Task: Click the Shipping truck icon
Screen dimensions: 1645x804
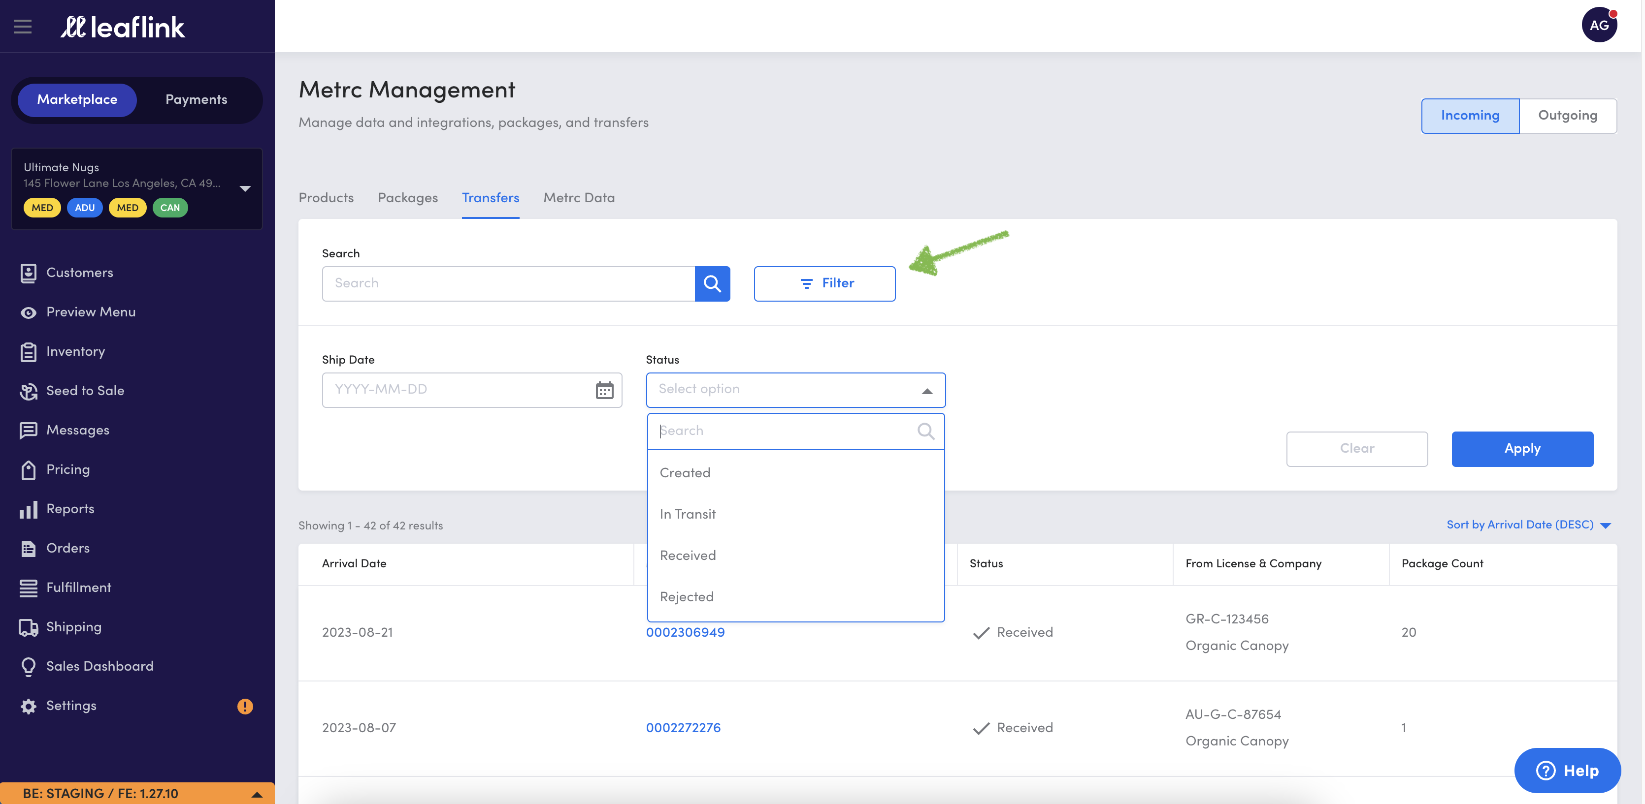Action: click(x=28, y=627)
